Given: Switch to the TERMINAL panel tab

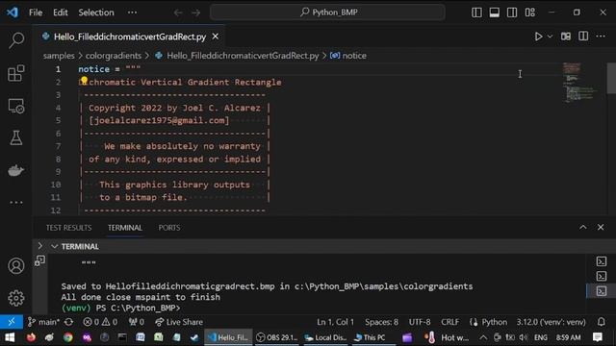Looking at the screenshot, I should tap(125, 228).
